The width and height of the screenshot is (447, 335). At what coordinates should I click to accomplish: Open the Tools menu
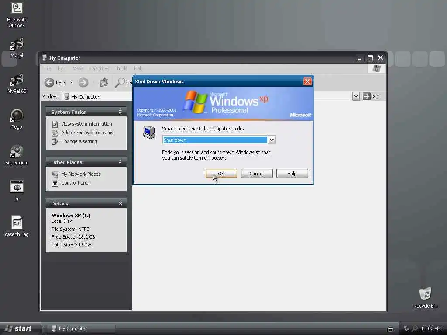(122, 68)
